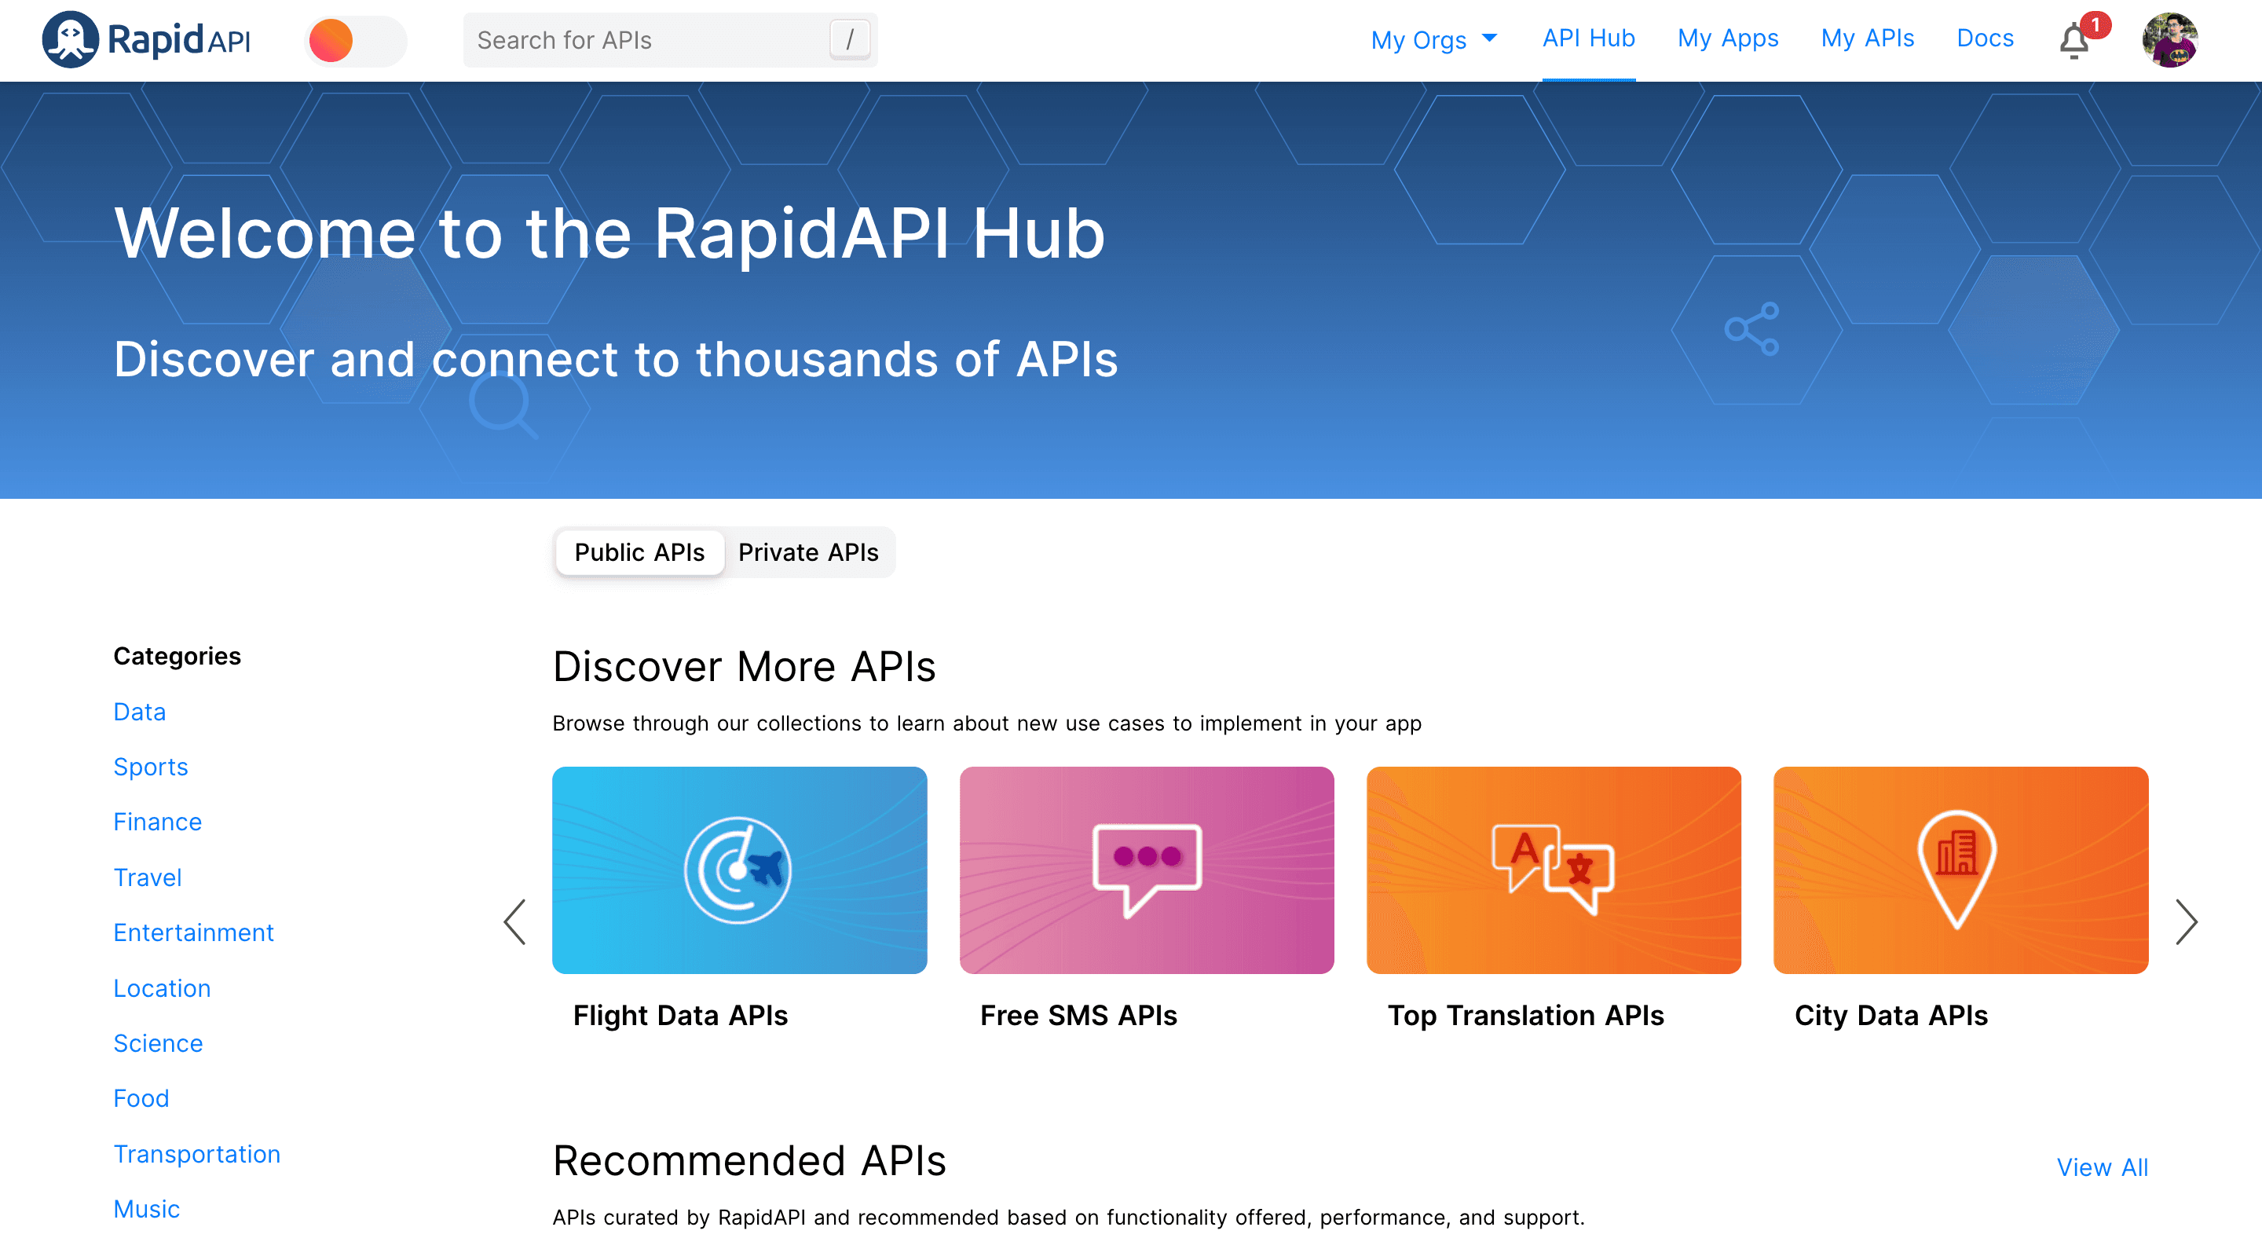Switch to Private APIs tab

[x=808, y=552]
